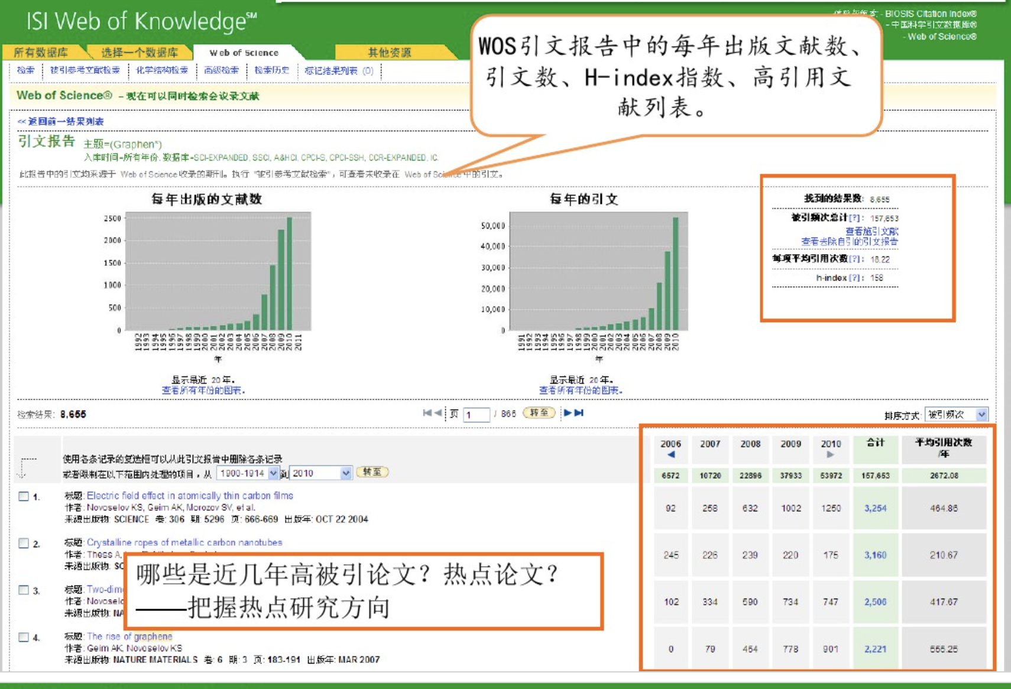This screenshot has height=689, width=1011.
Task: Click the 2010 total value 53972
Action: point(831,476)
